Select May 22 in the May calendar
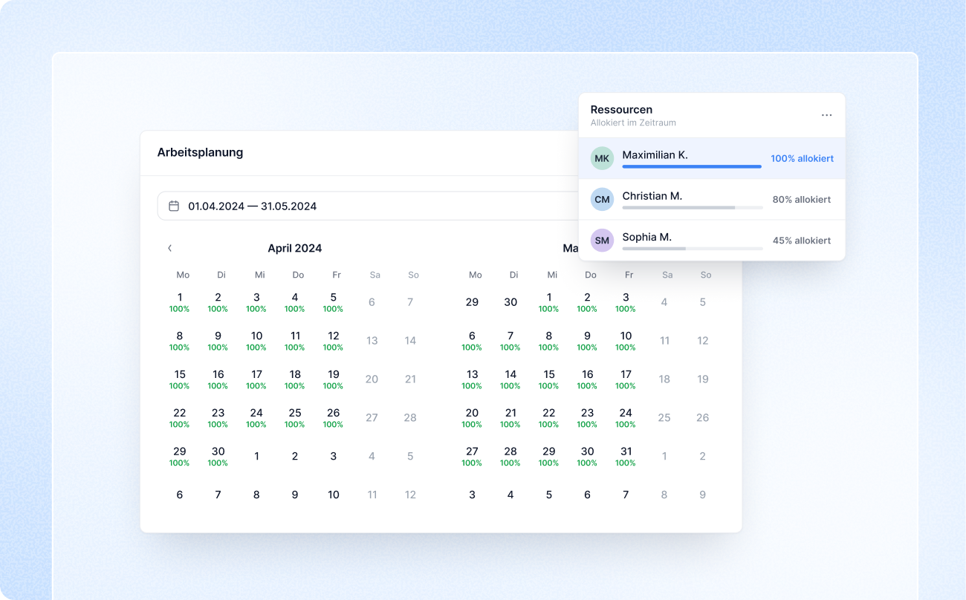The image size is (966, 600). 549,417
